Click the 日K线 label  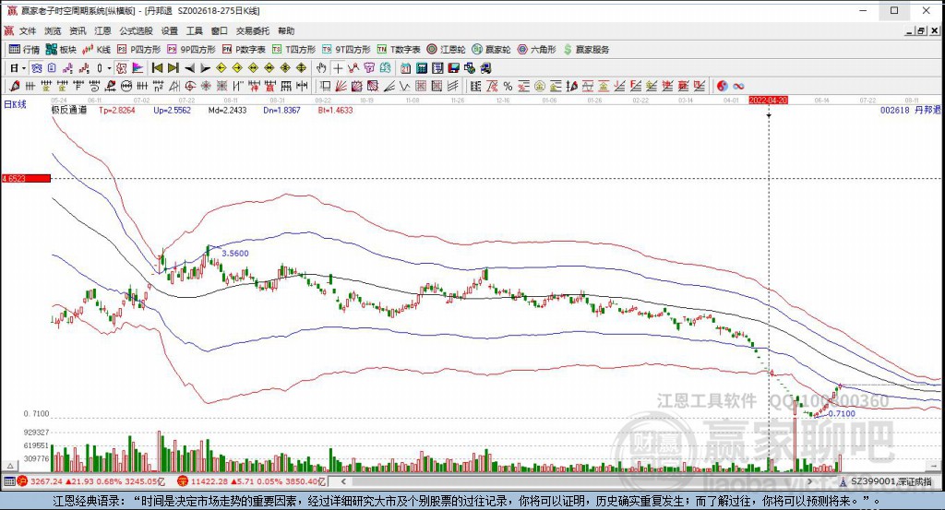[15, 104]
